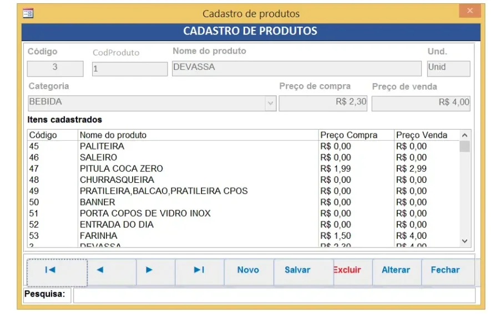
Task: Close the Cadastro de produtos window
Action: 470,11
